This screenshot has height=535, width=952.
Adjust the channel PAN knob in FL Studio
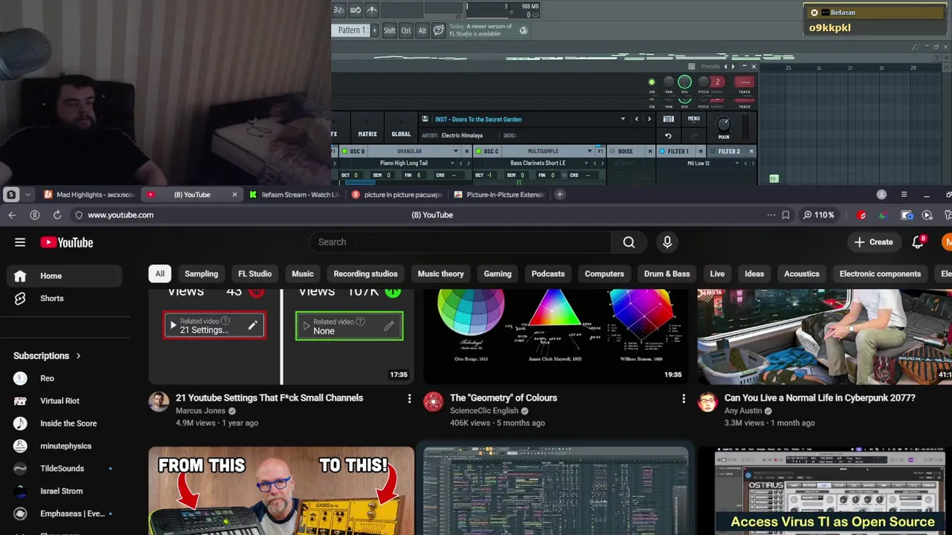click(x=669, y=82)
